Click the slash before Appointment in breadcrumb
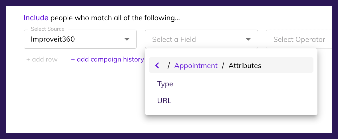 point(169,66)
